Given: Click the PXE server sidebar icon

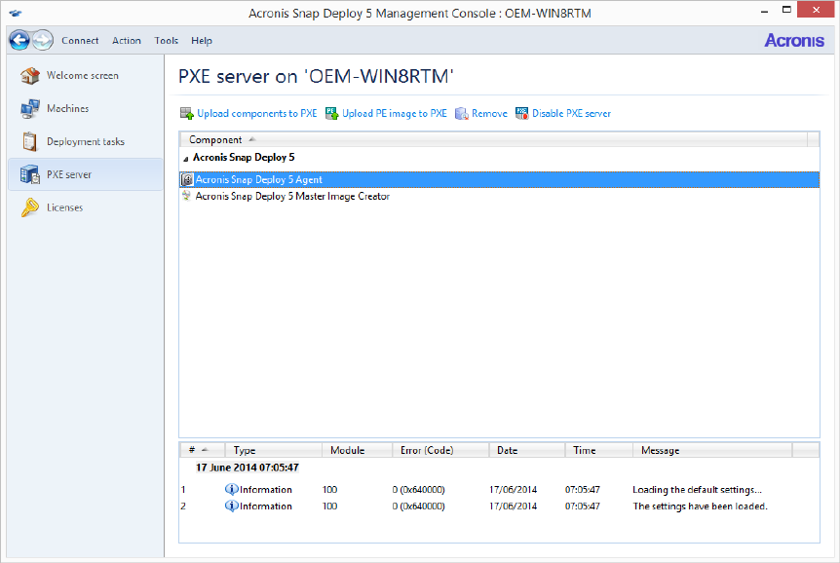Looking at the screenshot, I should pyautogui.click(x=30, y=174).
